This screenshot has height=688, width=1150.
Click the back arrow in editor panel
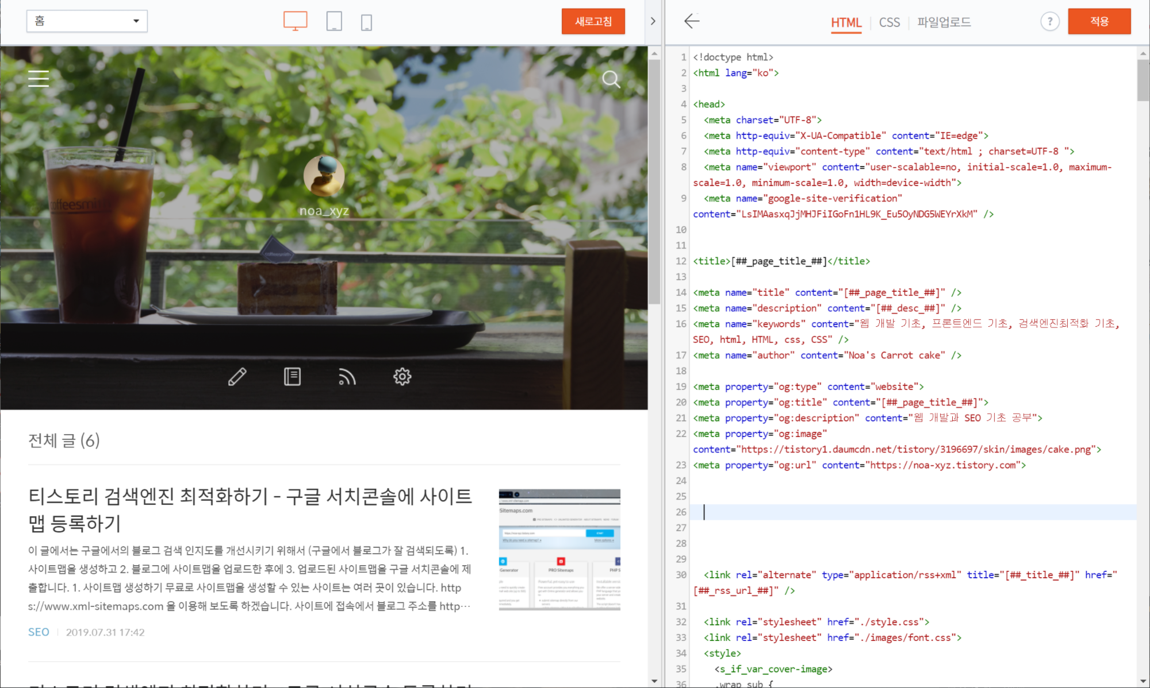pyautogui.click(x=692, y=21)
